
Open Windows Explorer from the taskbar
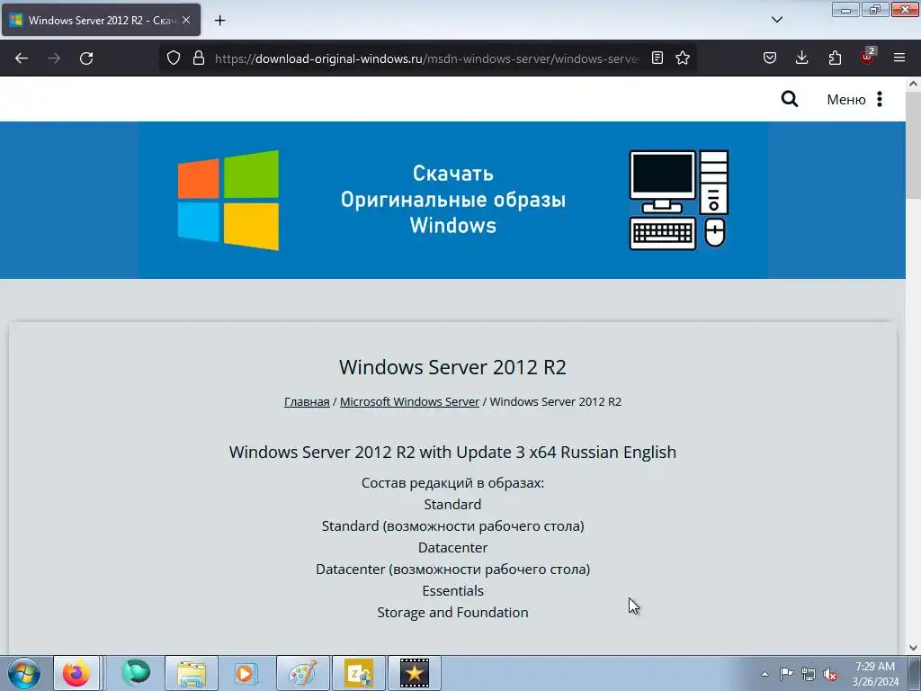point(192,673)
